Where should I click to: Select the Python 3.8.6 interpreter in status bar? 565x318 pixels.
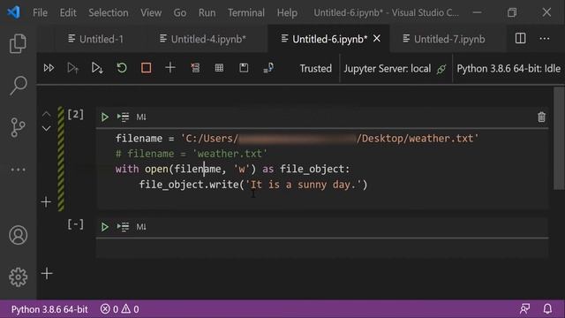point(49,309)
